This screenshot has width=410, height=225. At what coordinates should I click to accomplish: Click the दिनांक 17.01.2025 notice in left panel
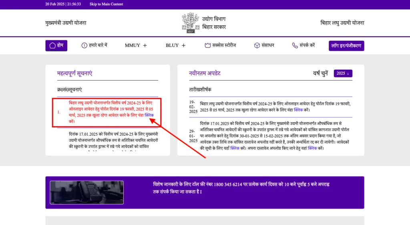113,141
